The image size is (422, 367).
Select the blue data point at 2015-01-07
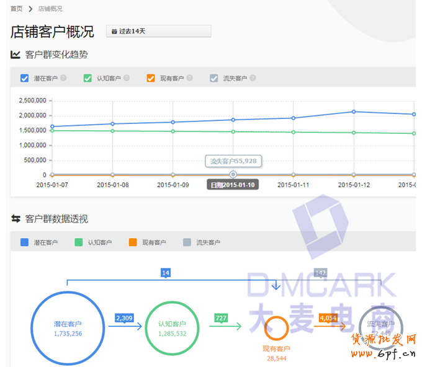(53, 126)
